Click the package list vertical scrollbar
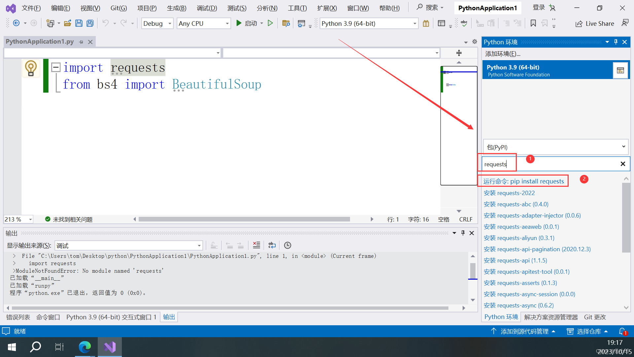The width and height of the screenshot is (634, 357). pyautogui.click(x=626, y=218)
